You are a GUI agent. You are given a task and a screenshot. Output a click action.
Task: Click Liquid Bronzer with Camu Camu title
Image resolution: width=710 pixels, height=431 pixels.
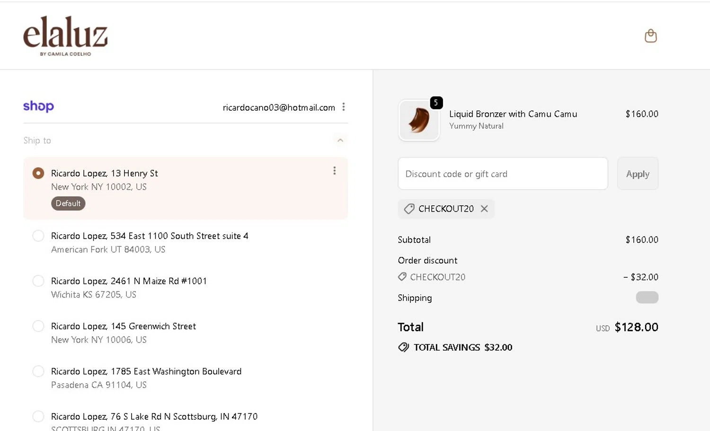[513, 114]
